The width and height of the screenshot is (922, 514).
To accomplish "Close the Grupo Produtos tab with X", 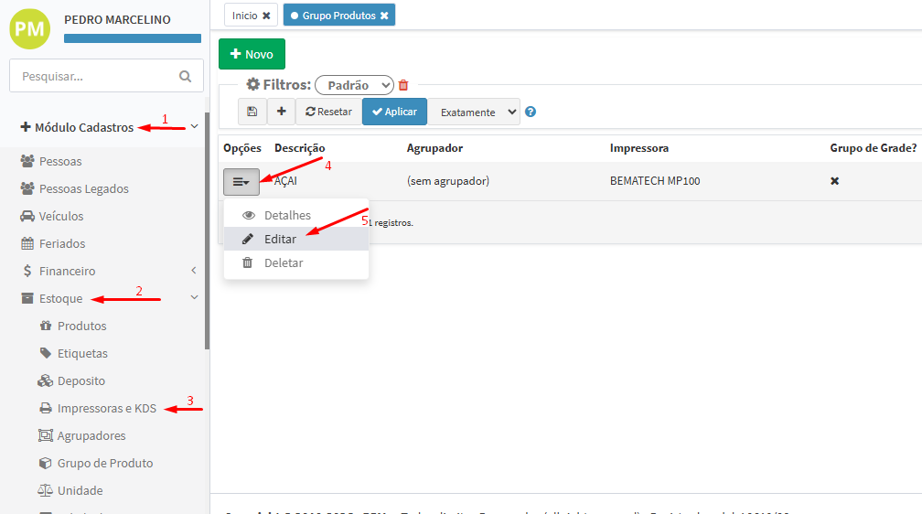I will [384, 16].
